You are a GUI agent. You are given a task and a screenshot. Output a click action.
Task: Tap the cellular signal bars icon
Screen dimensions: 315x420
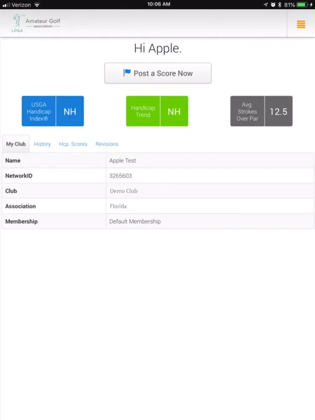(6, 5)
